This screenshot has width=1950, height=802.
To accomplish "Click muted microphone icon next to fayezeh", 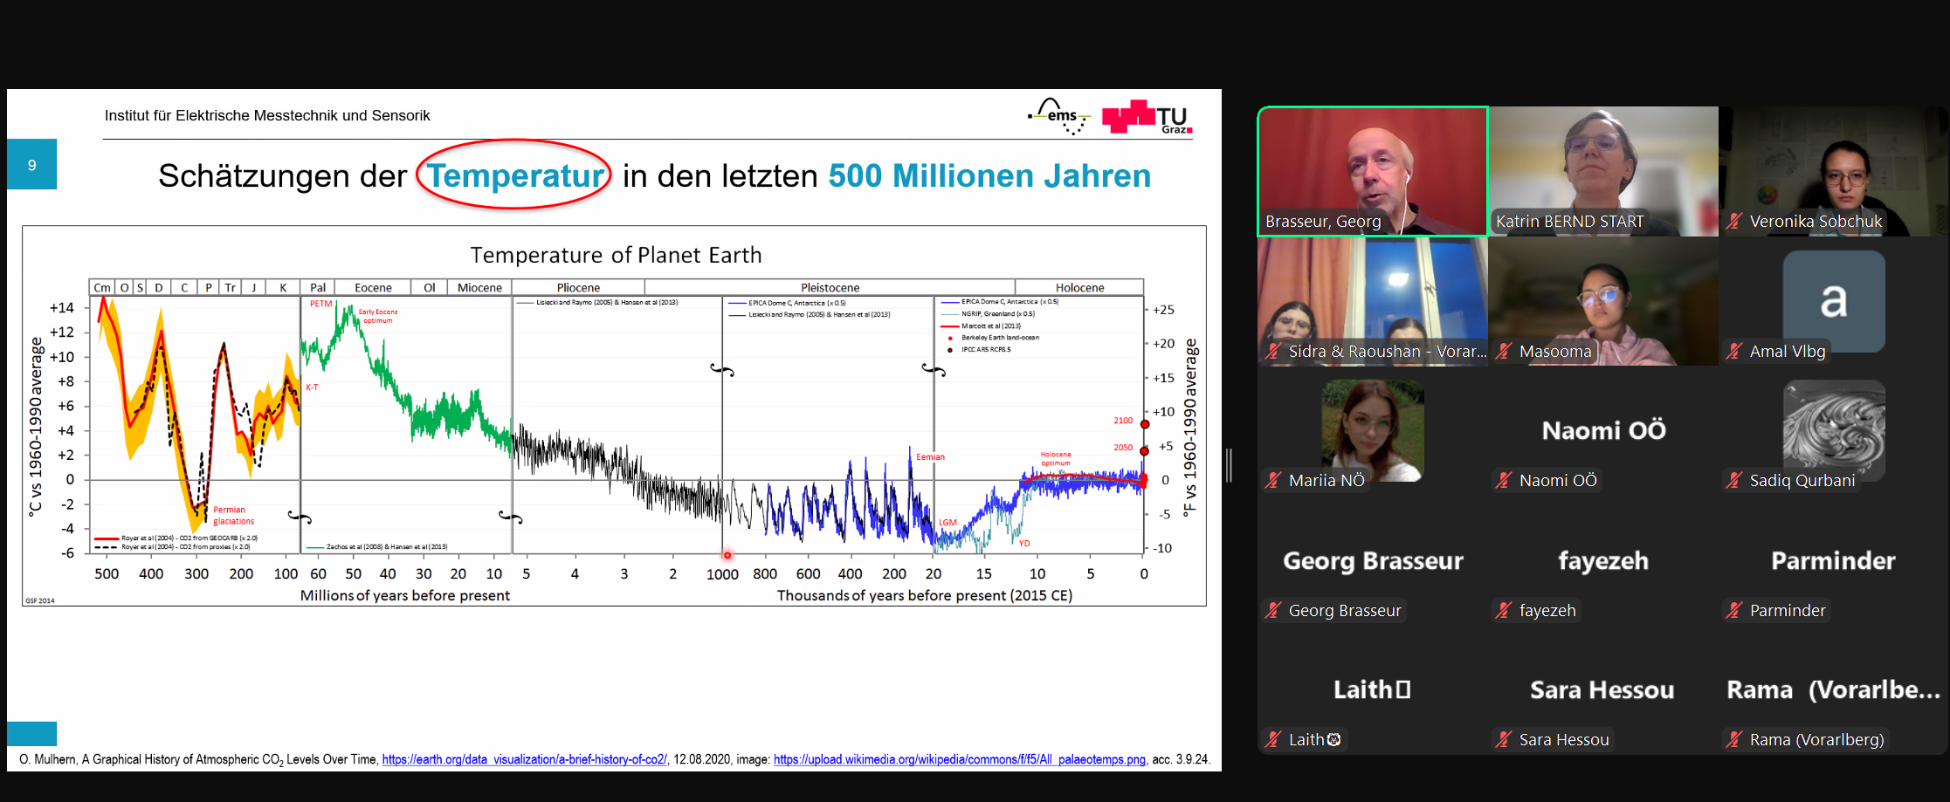I will [x=1504, y=610].
